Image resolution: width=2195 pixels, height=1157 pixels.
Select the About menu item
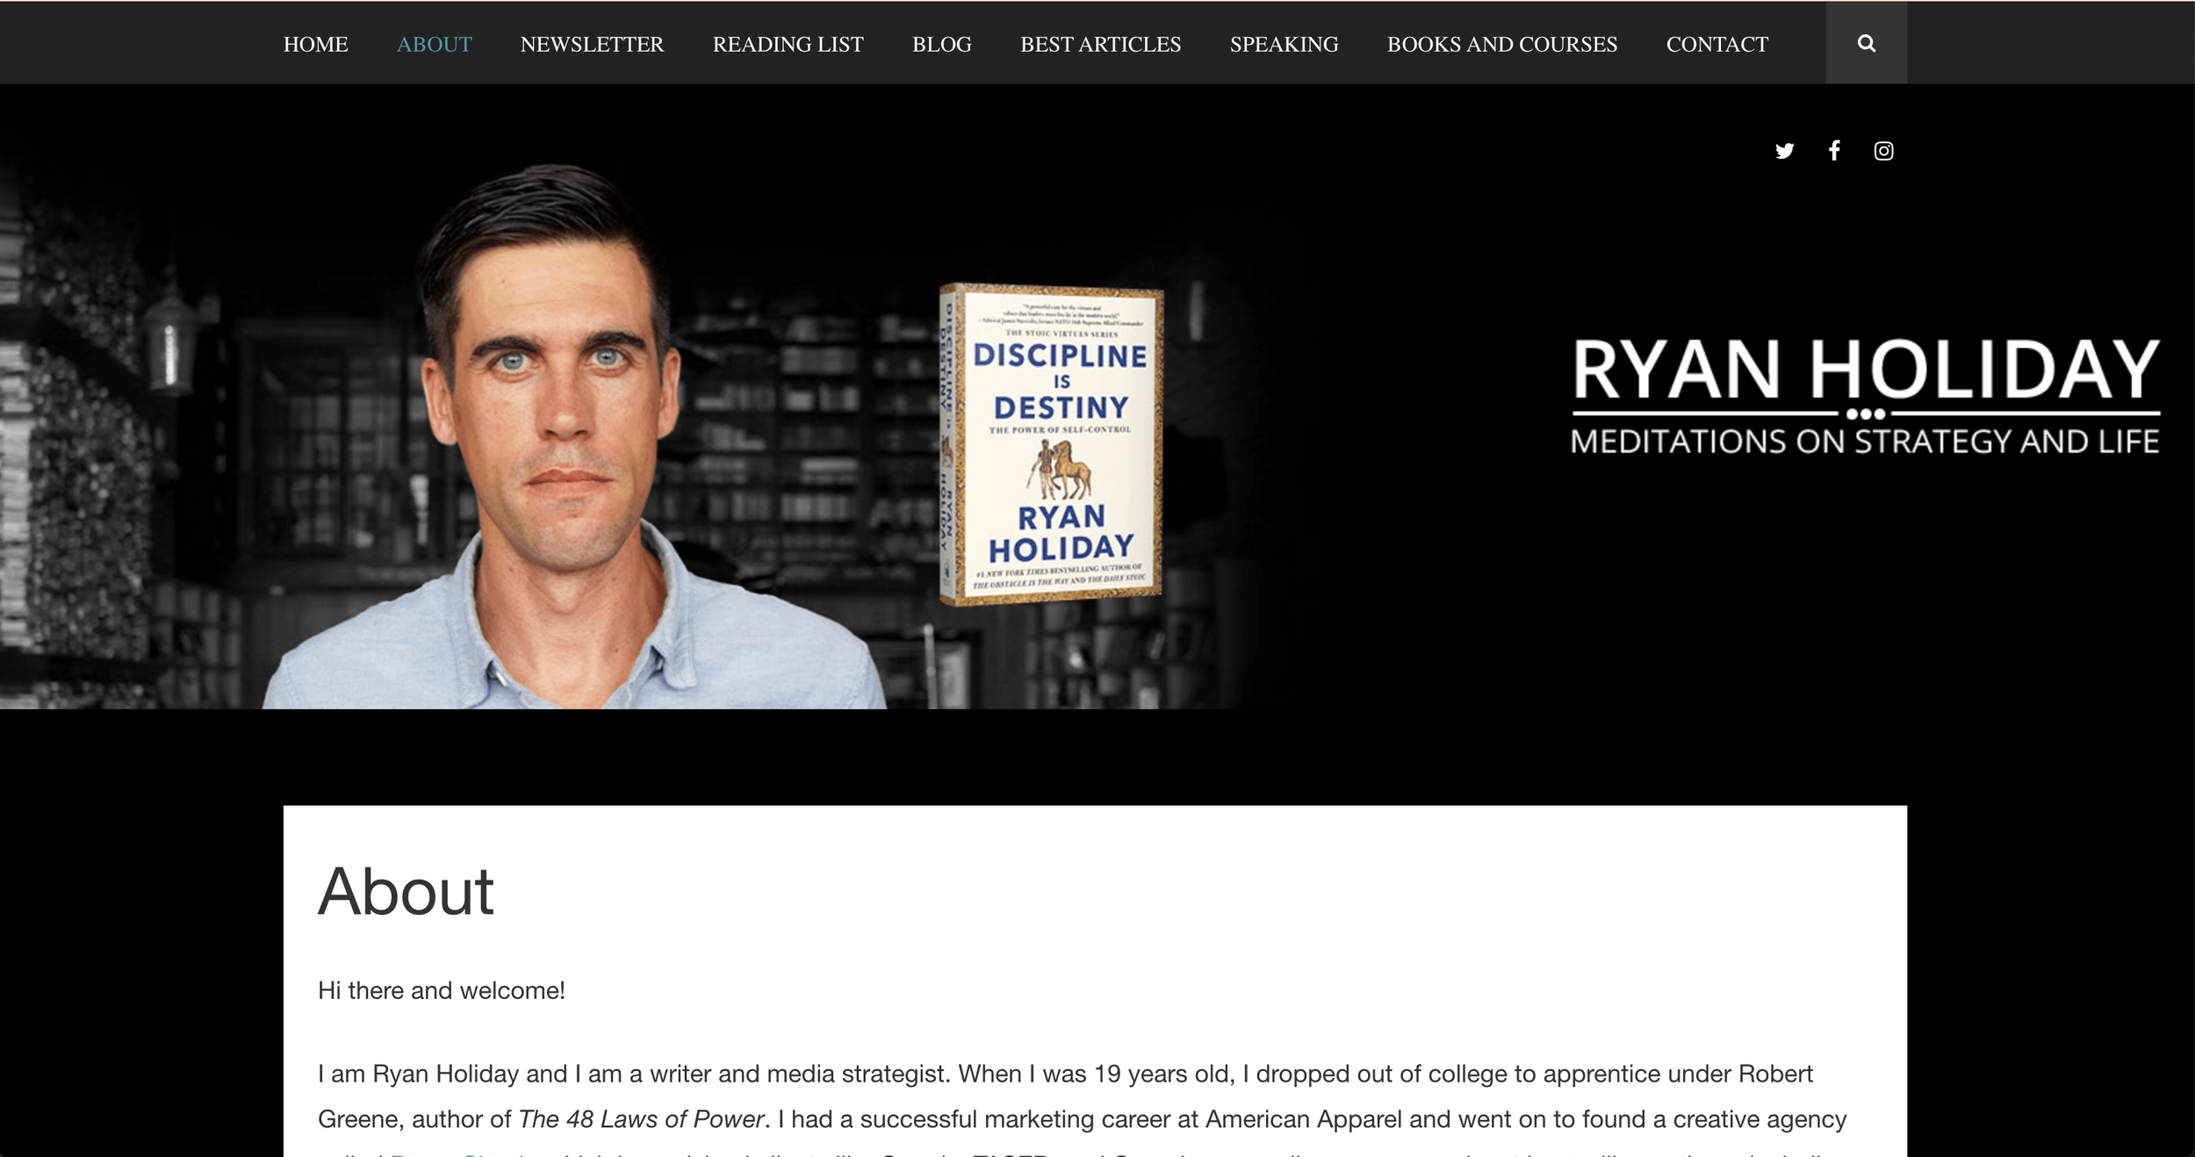pos(434,44)
